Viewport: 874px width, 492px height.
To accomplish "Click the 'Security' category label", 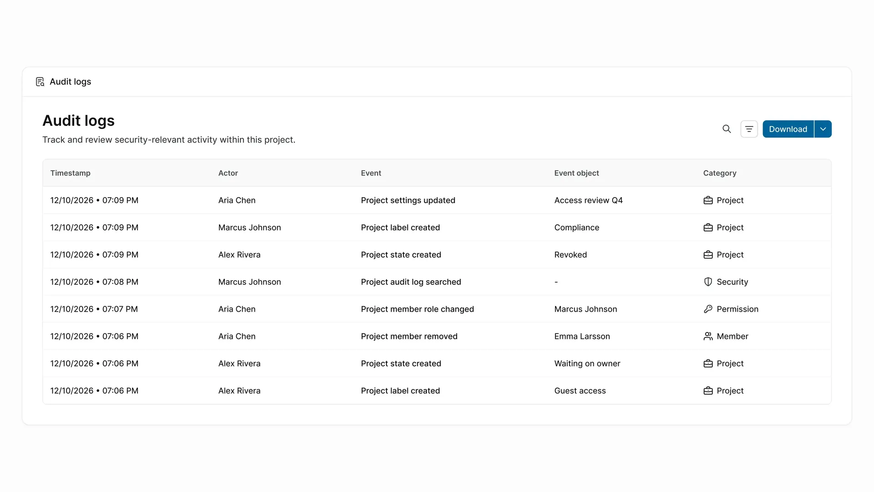I will click(732, 282).
